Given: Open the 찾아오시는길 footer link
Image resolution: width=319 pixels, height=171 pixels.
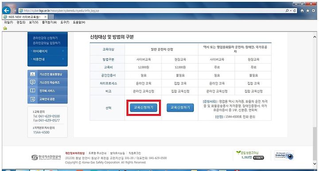Looking at the screenshot, I should (117, 153).
